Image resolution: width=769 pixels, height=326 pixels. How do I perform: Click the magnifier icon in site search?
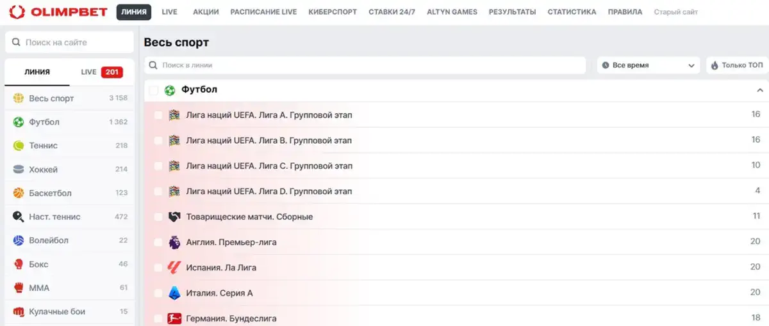[17, 42]
